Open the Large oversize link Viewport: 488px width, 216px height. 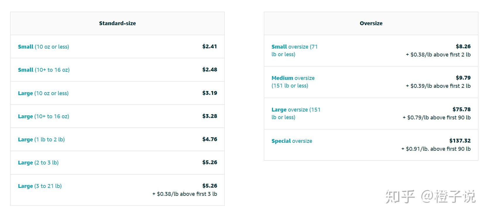[296, 113]
